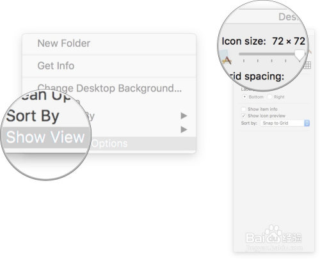Open the Sort by Snap to Grid dropdown
Image resolution: width=320 pixels, height=259 pixels.
(285, 123)
